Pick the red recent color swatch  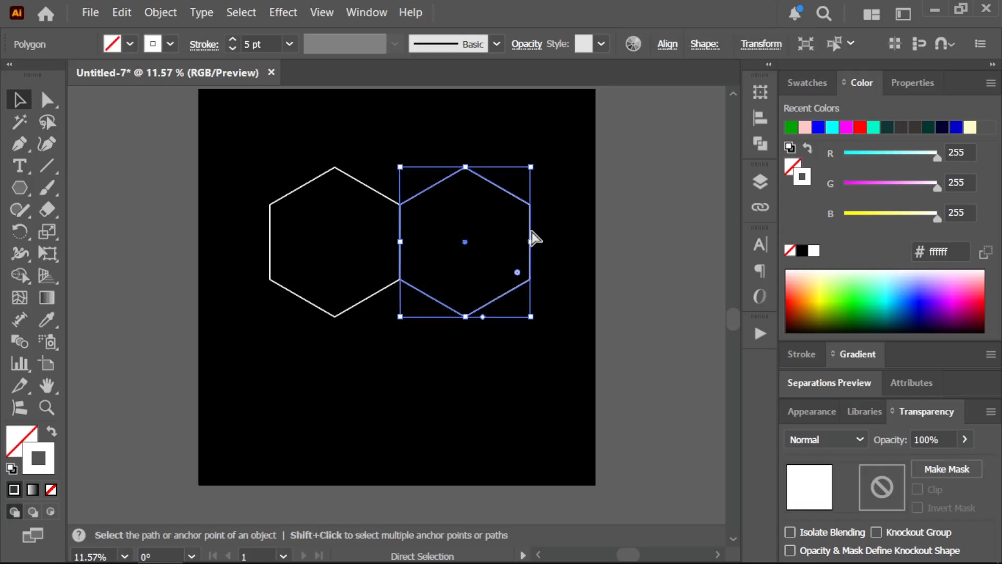click(x=860, y=127)
